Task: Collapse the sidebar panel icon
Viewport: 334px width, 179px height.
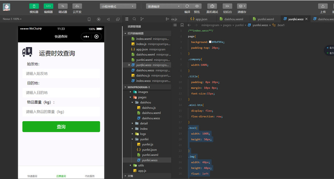Action: click(168, 19)
